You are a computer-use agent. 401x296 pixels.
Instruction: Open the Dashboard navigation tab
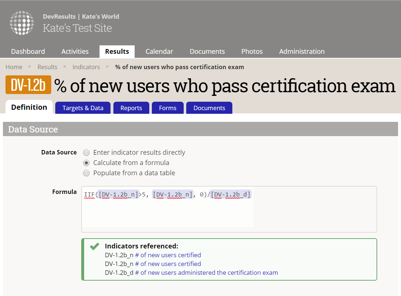coord(28,52)
